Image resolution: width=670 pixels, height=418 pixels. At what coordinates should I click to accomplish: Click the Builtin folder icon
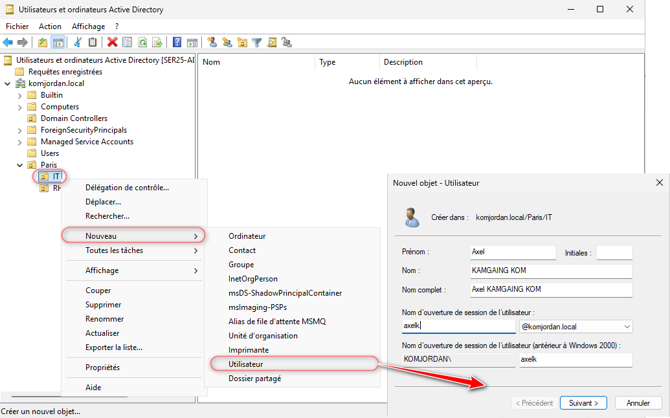32,94
